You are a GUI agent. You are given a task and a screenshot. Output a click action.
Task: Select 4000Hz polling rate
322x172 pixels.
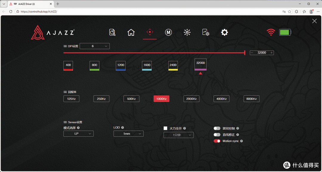coord(221,99)
